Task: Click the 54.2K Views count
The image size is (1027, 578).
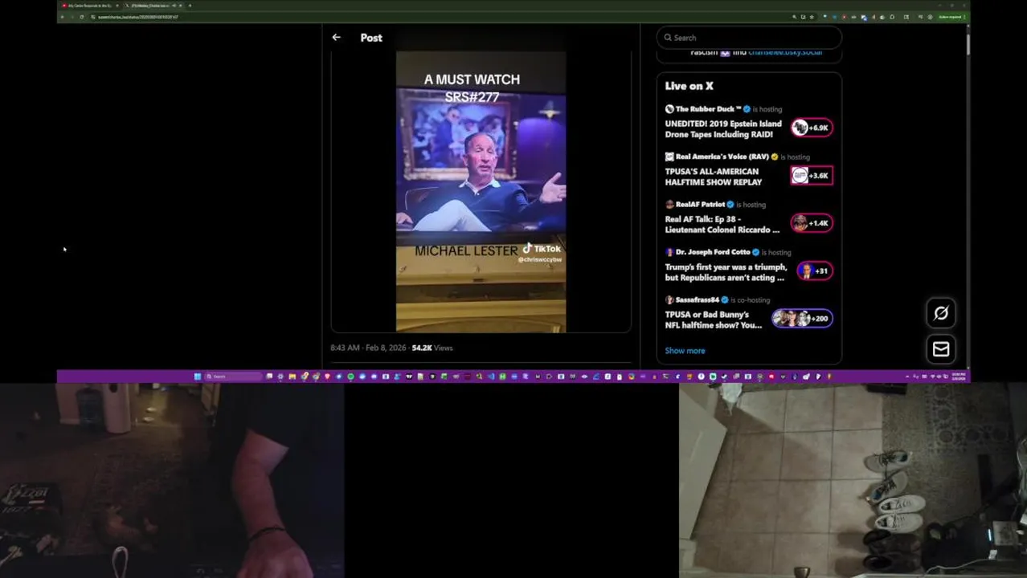Action: 432,348
